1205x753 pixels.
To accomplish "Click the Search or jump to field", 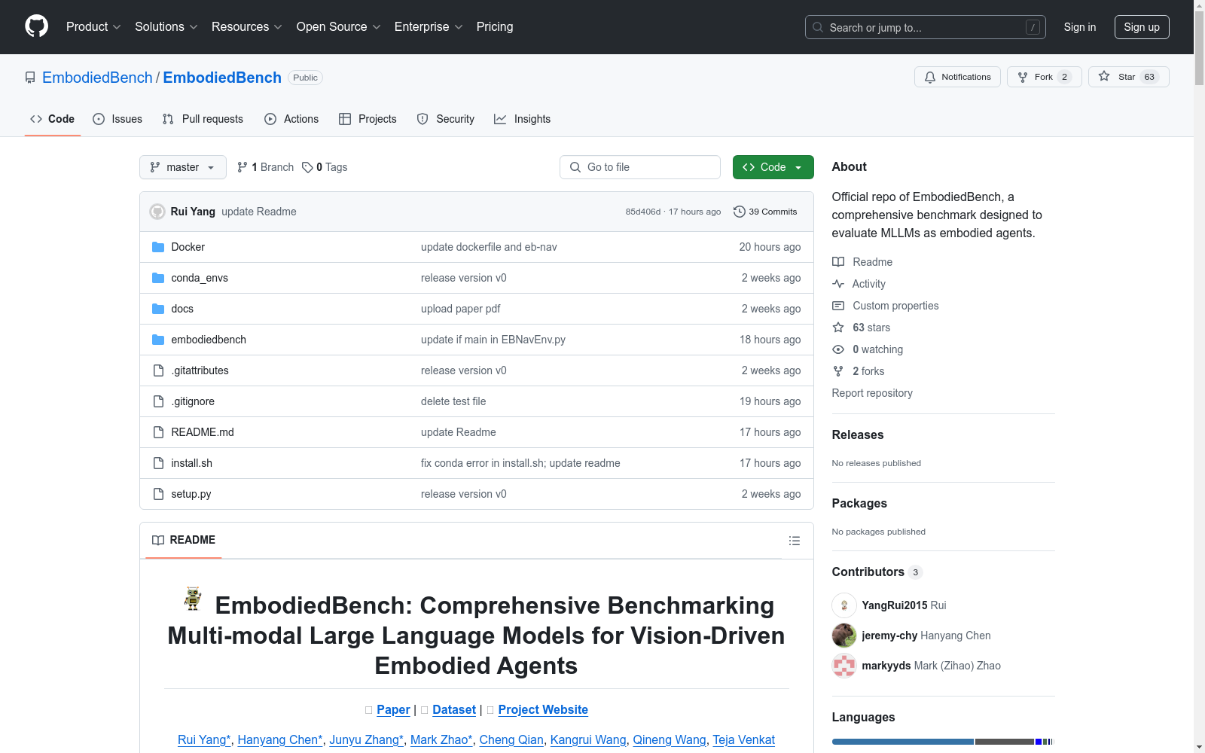I will (926, 27).
